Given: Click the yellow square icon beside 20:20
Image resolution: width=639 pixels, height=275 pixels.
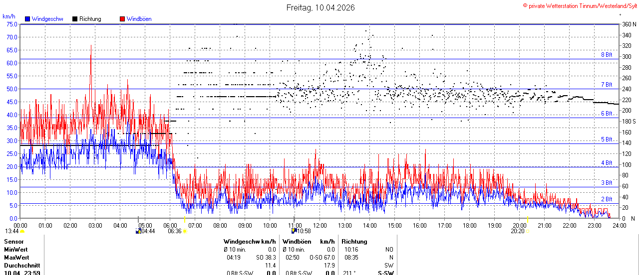Looking at the screenshot, I should pyautogui.click(x=528, y=231).
